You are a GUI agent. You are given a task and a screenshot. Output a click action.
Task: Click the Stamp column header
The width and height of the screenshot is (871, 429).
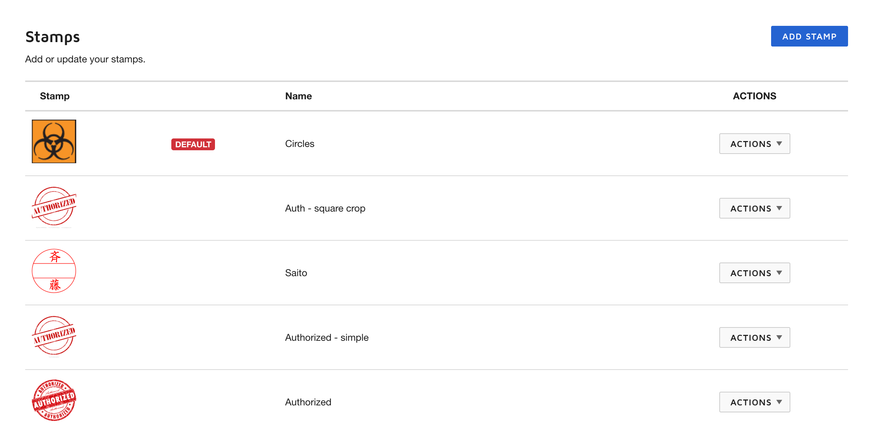[x=55, y=96]
